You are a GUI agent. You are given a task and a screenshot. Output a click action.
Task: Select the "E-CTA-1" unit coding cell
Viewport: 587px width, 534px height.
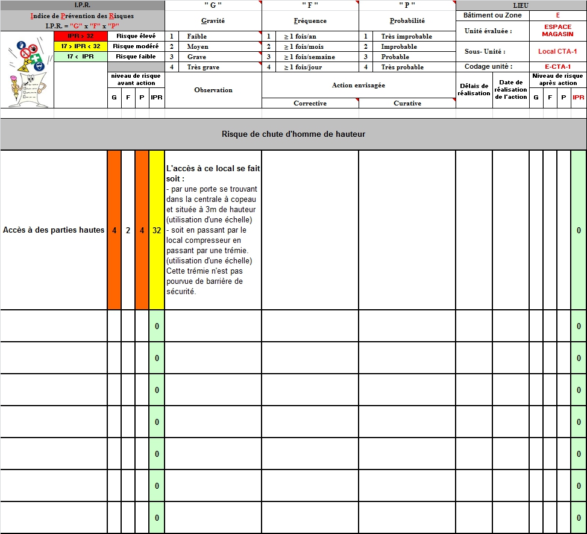pos(557,66)
